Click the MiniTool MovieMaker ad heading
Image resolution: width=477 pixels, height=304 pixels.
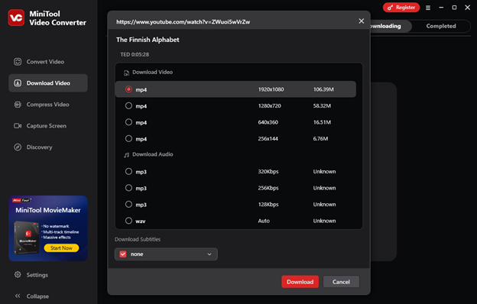pos(48,210)
